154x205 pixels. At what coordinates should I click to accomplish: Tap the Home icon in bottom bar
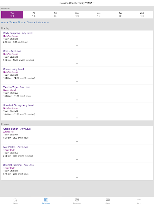15,200
